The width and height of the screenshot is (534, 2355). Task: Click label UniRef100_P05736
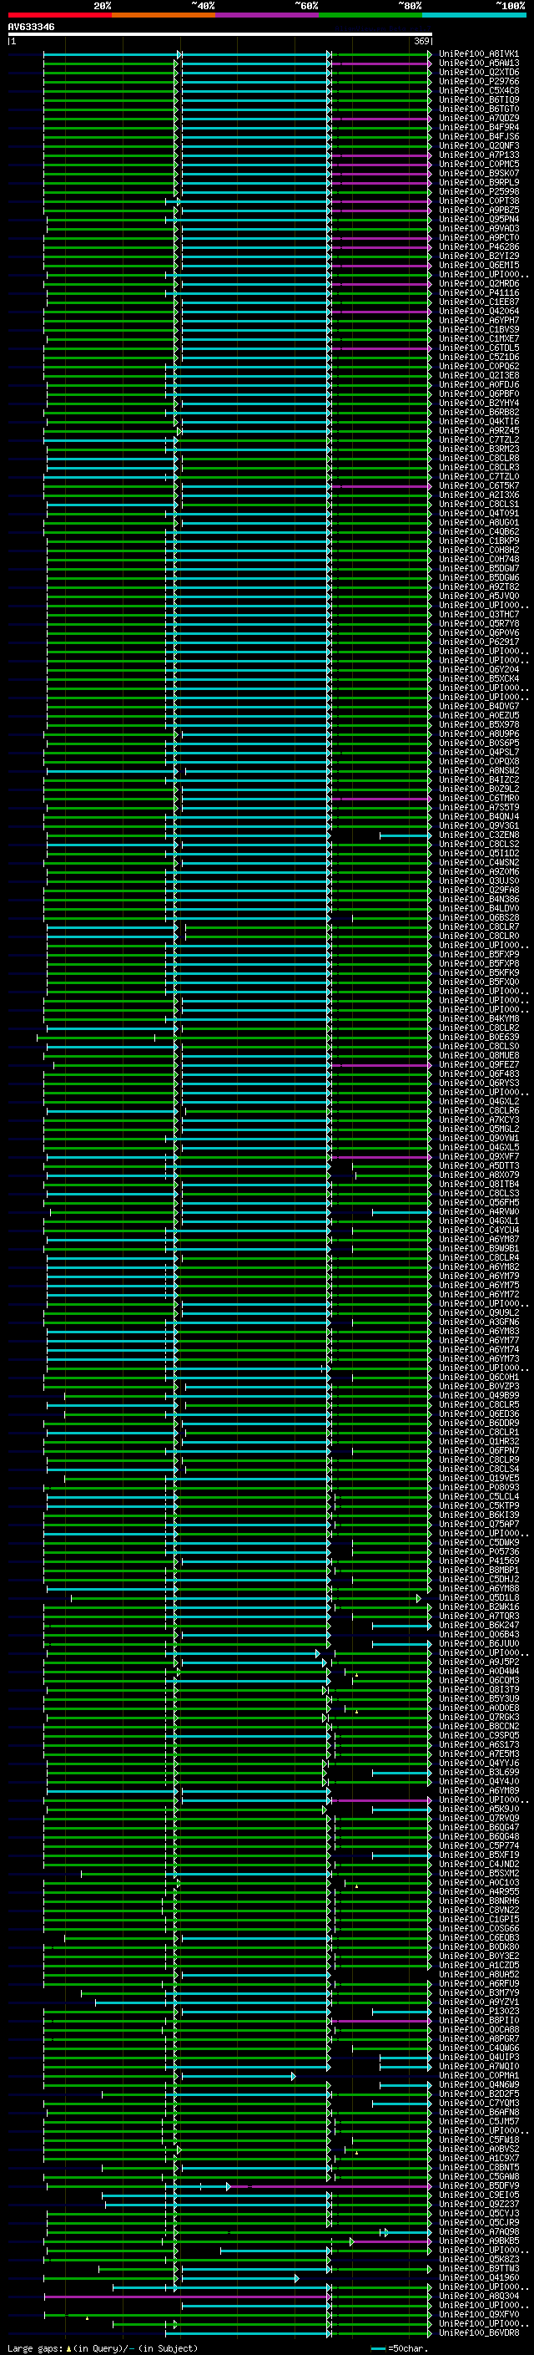(479, 1552)
